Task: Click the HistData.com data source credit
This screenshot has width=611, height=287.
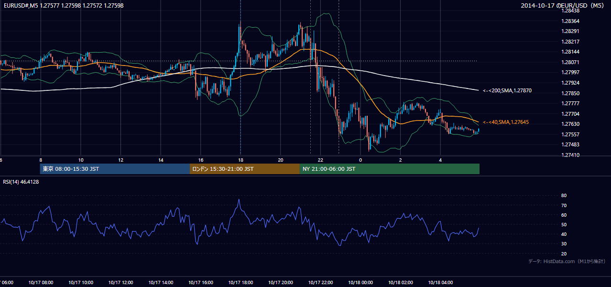Action: pyautogui.click(x=567, y=261)
